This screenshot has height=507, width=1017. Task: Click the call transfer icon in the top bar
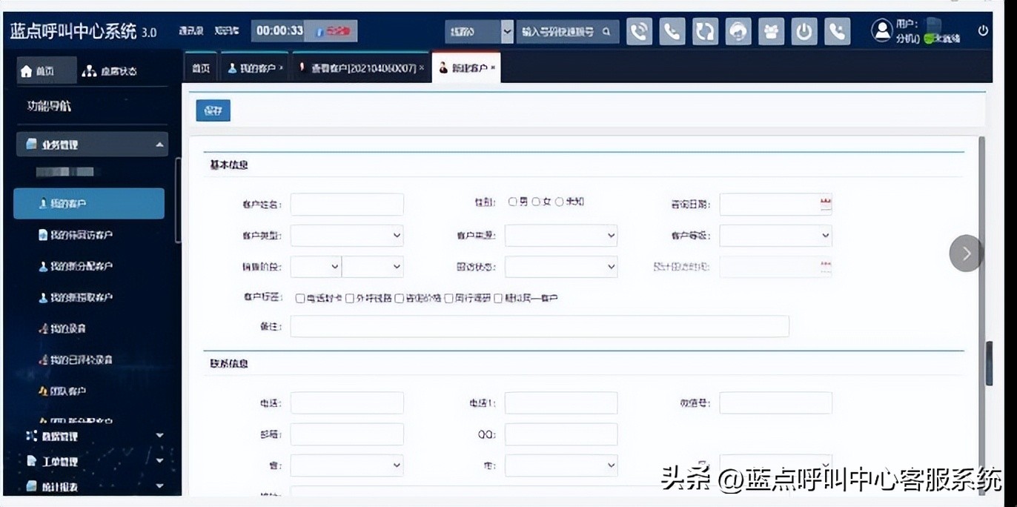click(705, 31)
